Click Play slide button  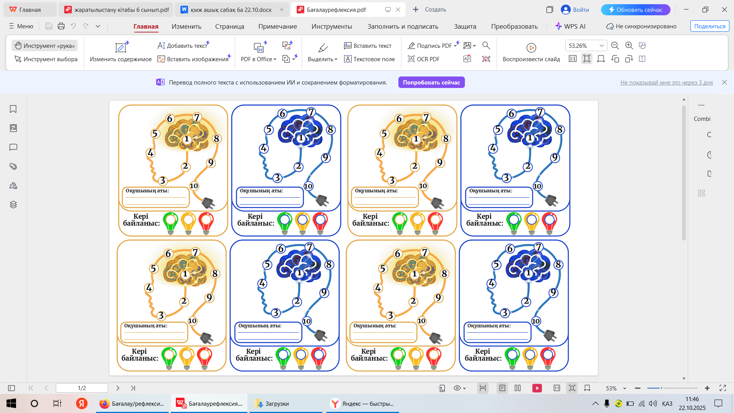coord(531,48)
